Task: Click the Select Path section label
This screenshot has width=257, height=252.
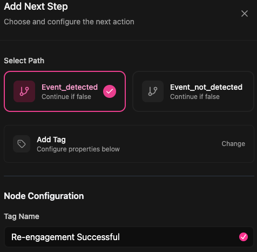Action: pos(24,61)
